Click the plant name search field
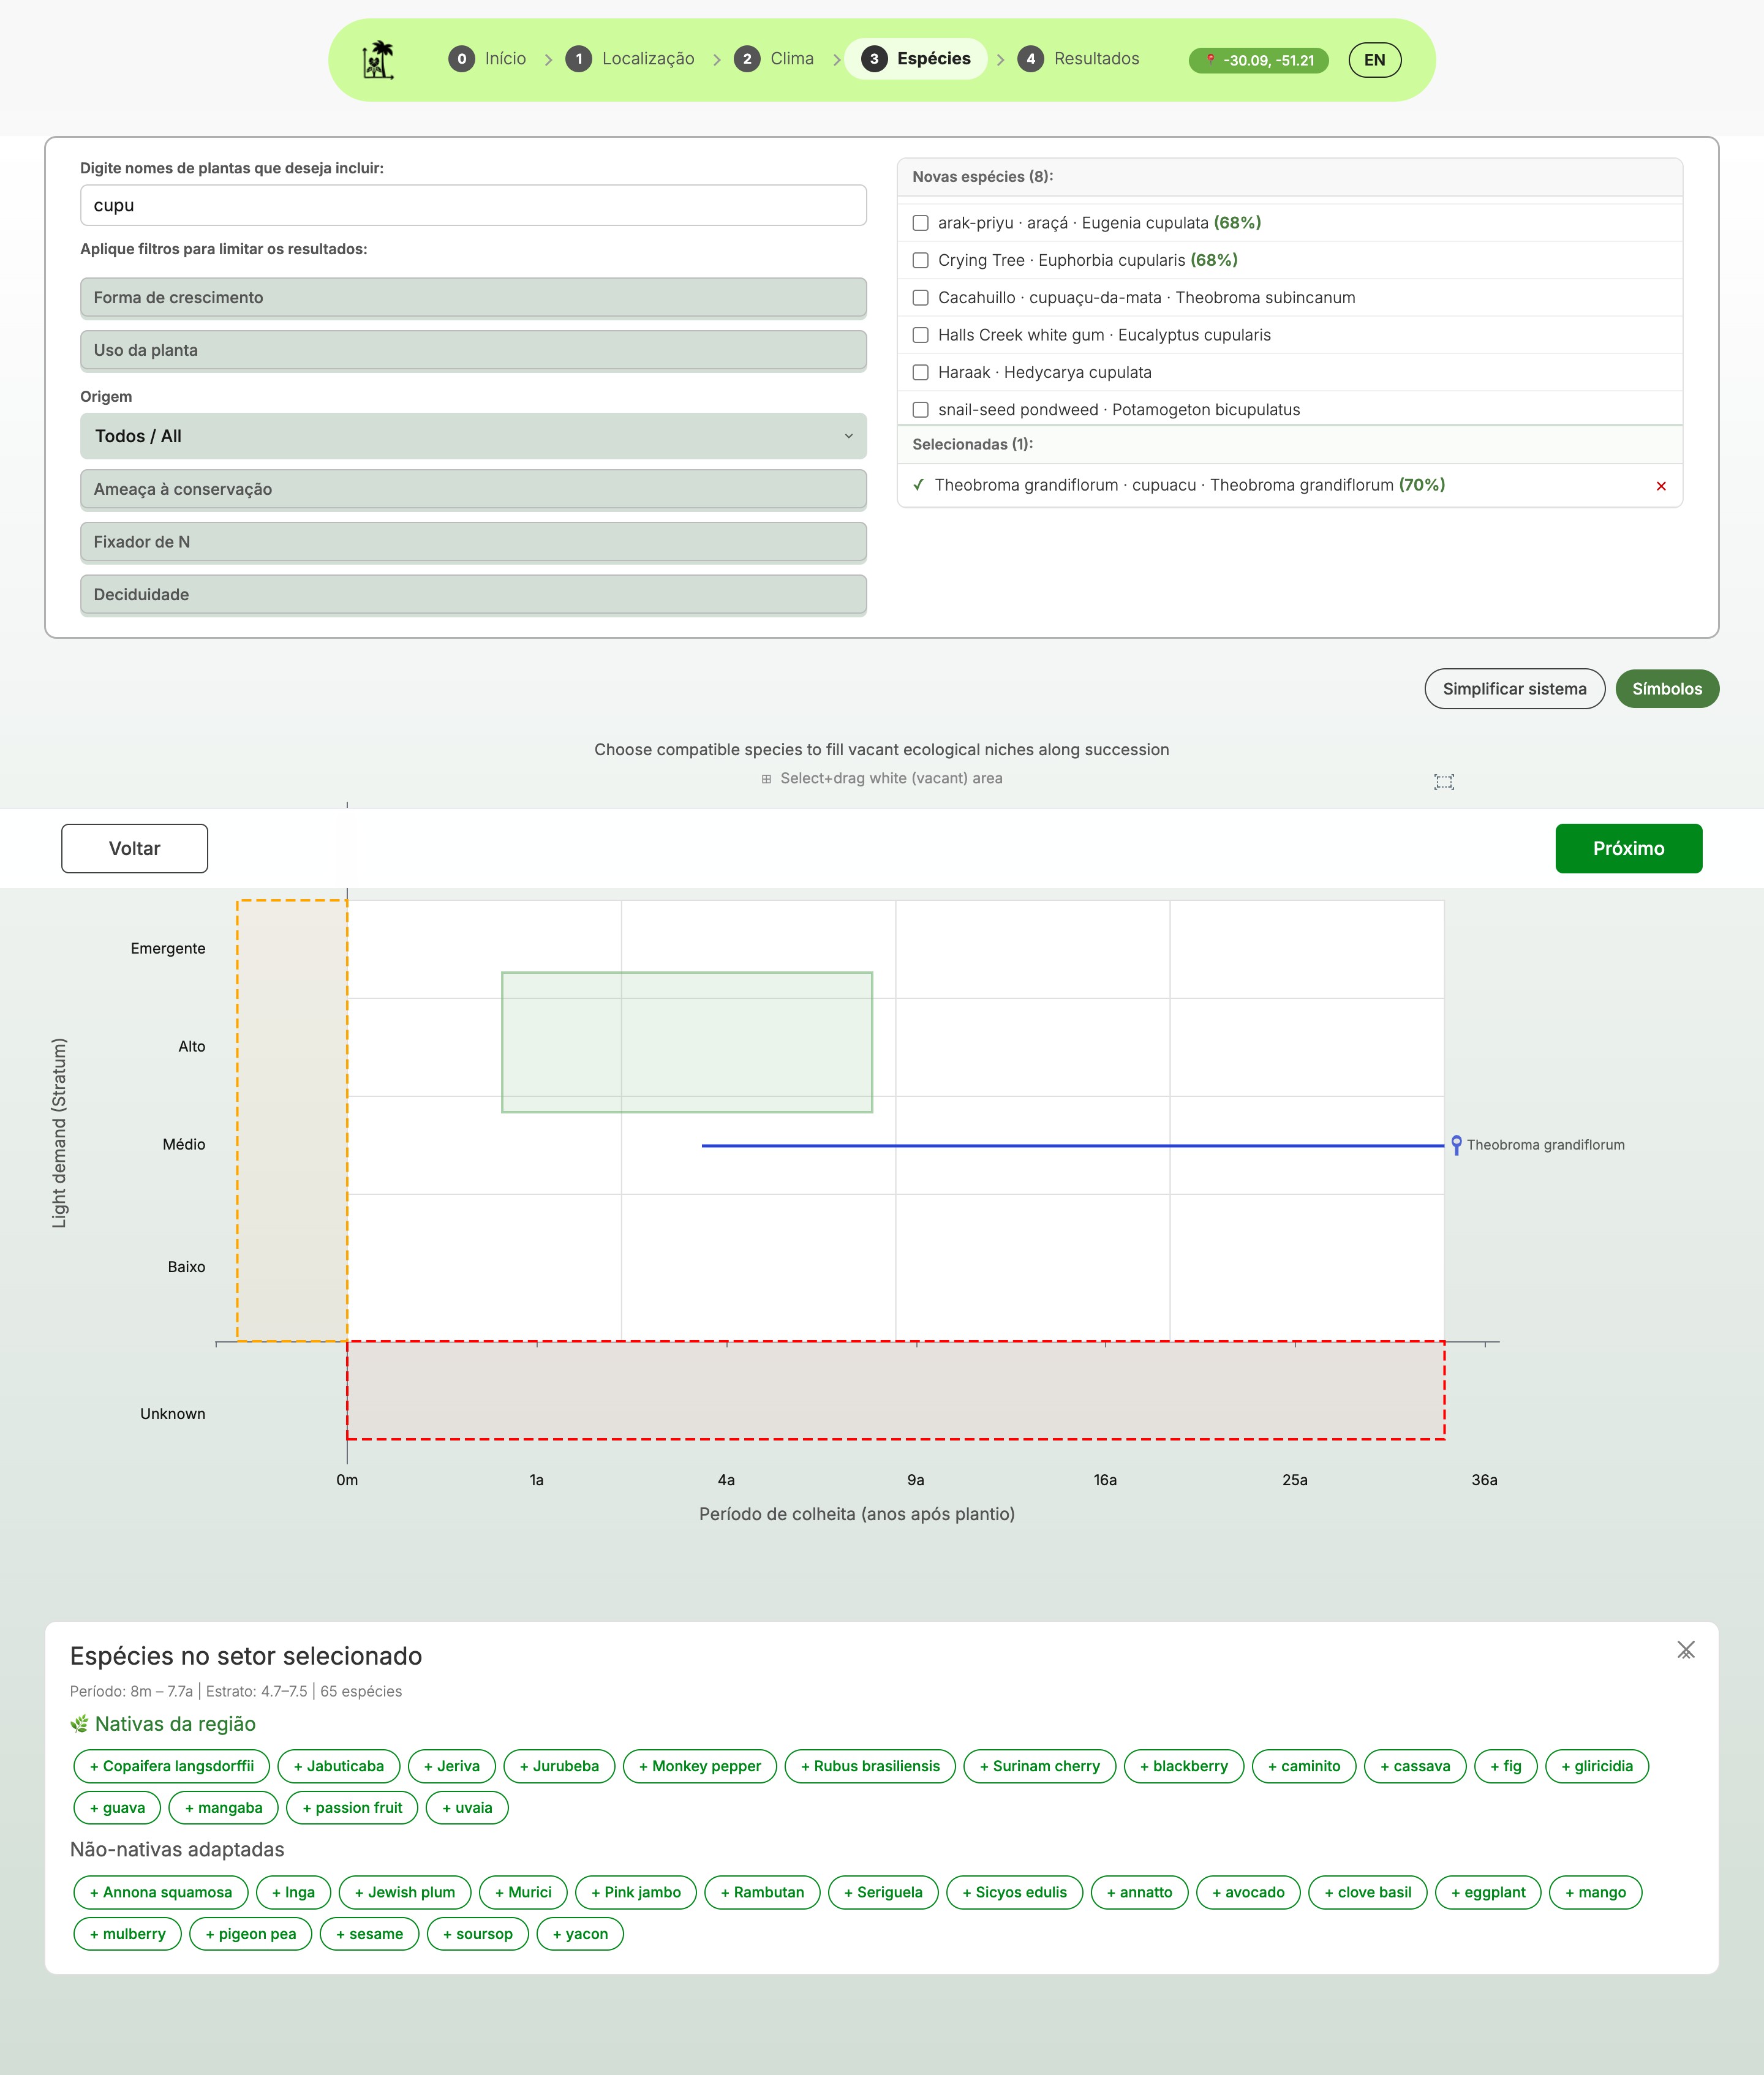 pos(473,205)
